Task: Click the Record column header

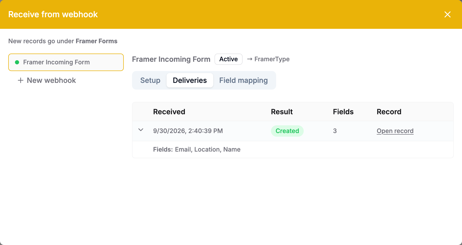Action: 389,112
